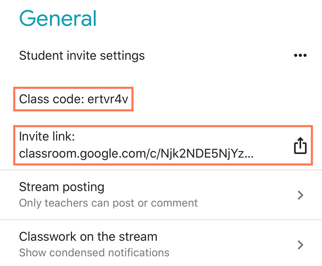Click Only teachers can post or comment text
The width and height of the screenshot is (322, 266).
click(x=108, y=203)
